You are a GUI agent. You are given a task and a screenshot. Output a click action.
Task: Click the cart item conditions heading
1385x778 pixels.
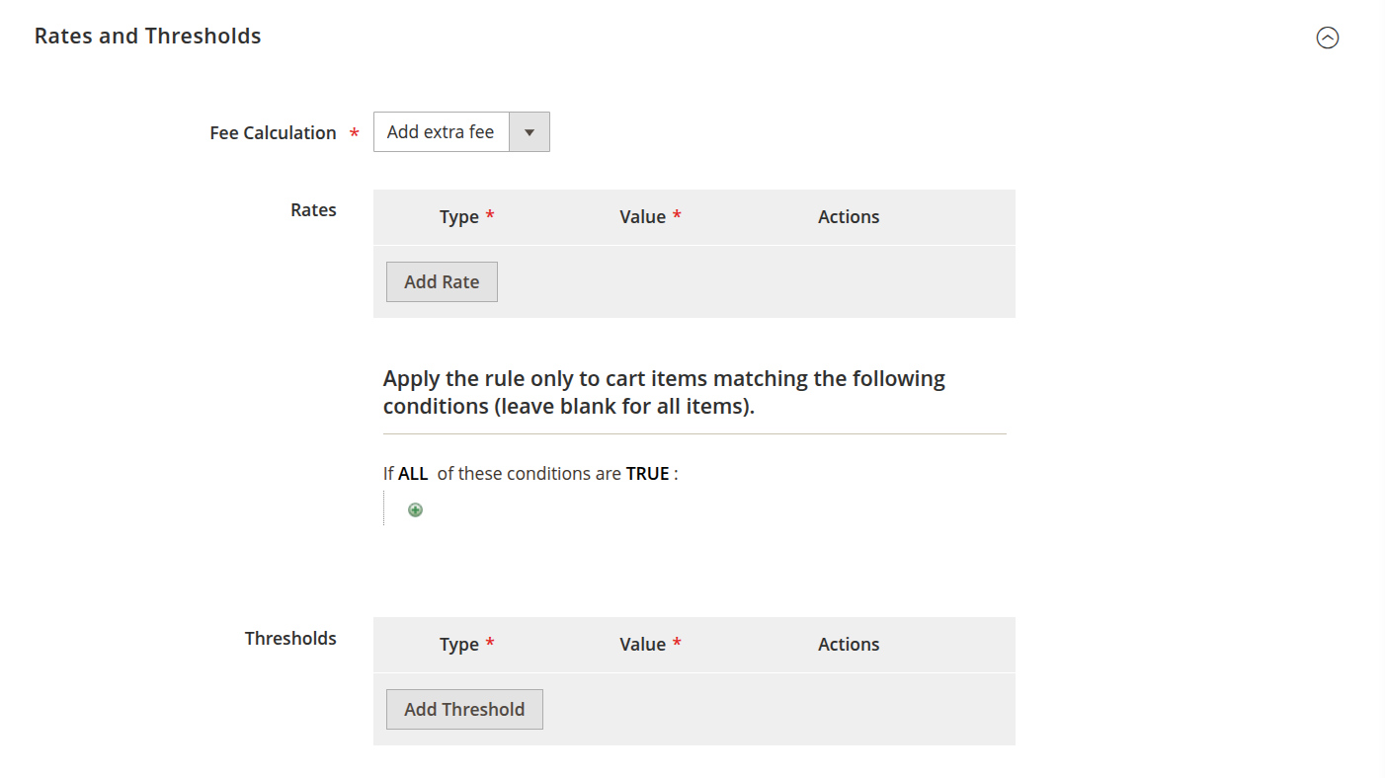[664, 391]
